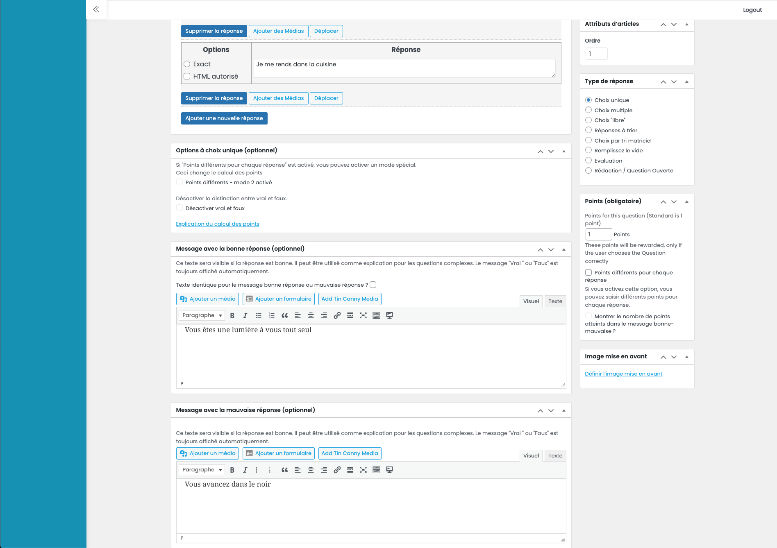777x548 pixels.
Task: Toggle fullscreen icon in mauvaise réponse editor
Action: (363, 470)
